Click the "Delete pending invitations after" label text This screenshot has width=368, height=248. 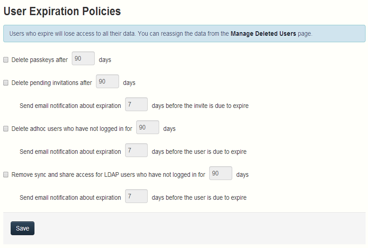coord(52,83)
